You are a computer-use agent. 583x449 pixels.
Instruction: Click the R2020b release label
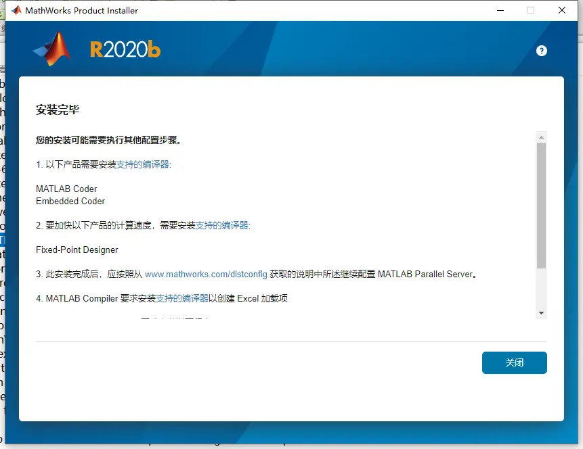point(125,49)
